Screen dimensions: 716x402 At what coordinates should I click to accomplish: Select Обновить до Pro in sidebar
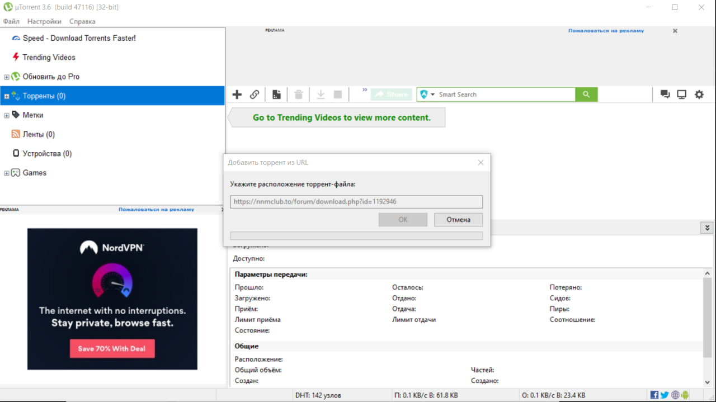click(51, 77)
